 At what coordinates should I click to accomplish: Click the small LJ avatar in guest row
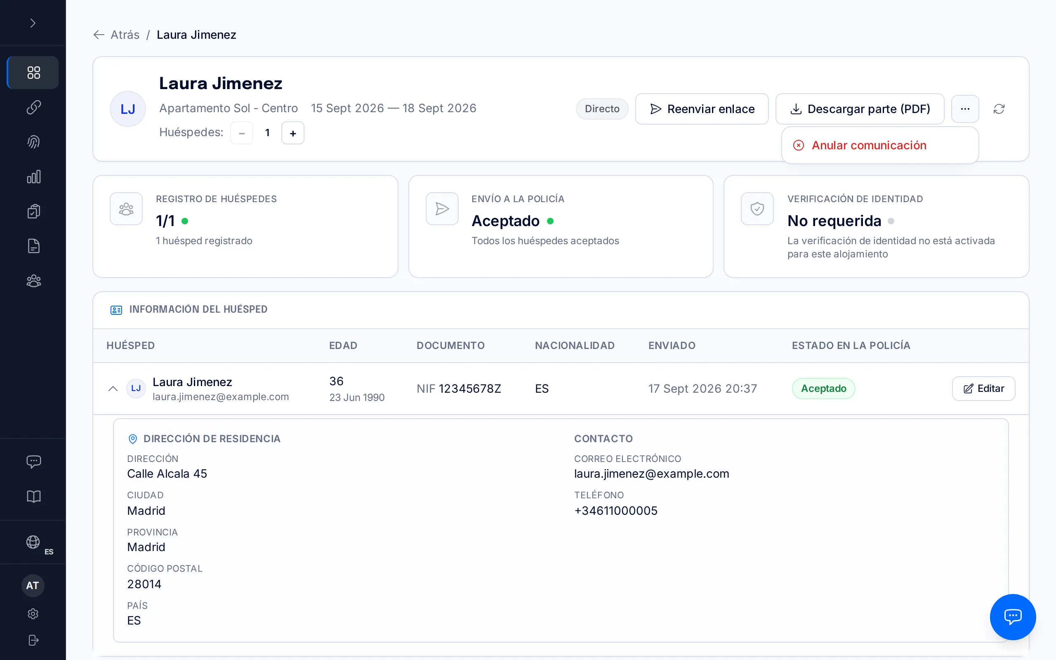[x=136, y=389]
